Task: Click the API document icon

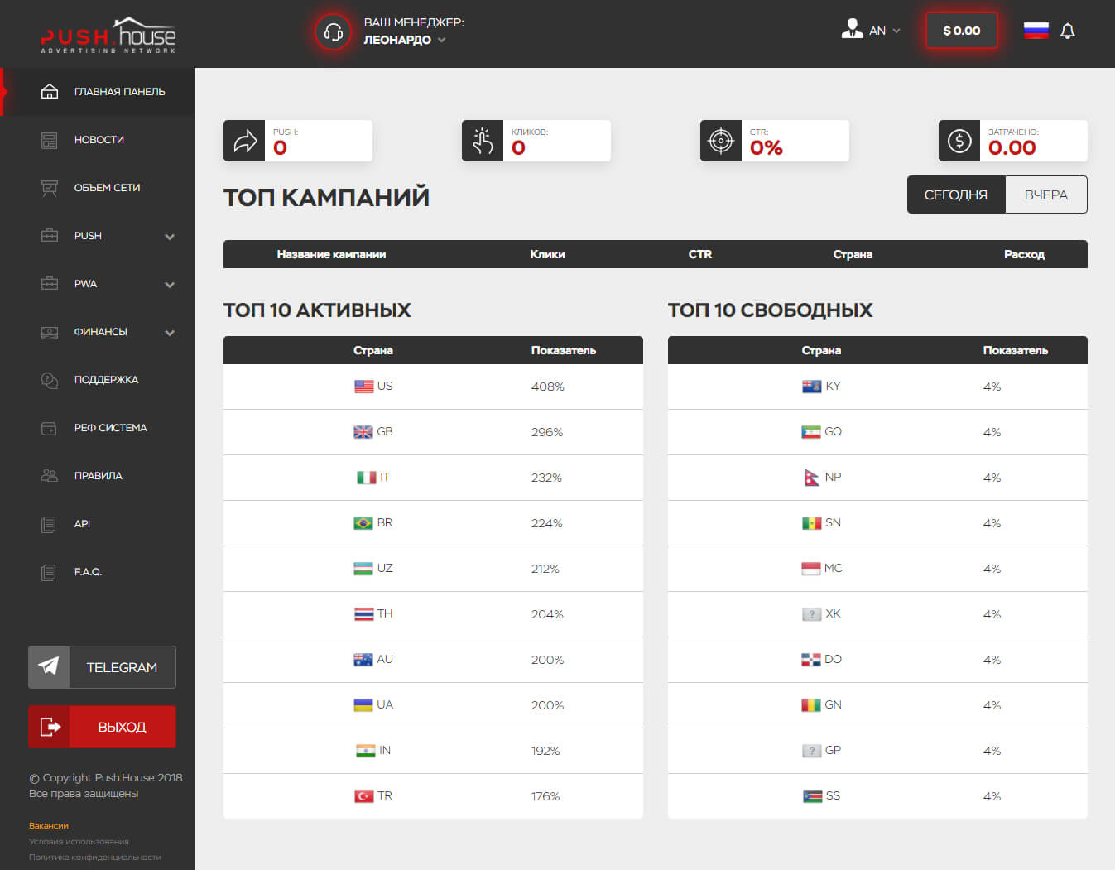Action: (x=50, y=524)
